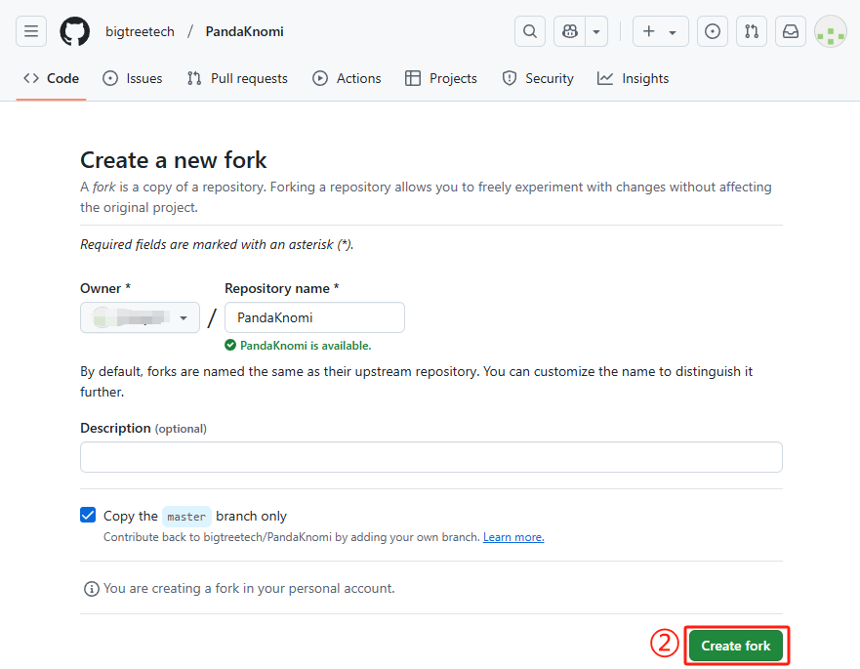Viewport: 860px width, 669px height.
Task: Focus the Description text field
Action: point(430,457)
